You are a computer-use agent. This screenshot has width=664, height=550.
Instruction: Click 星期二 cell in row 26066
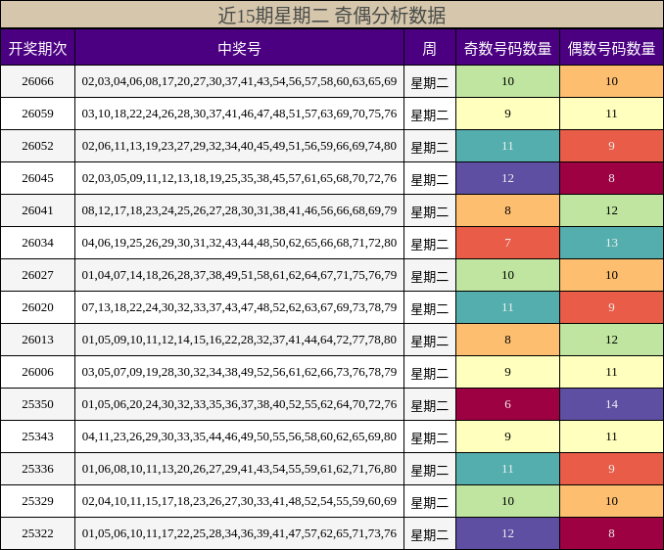[x=430, y=82]
